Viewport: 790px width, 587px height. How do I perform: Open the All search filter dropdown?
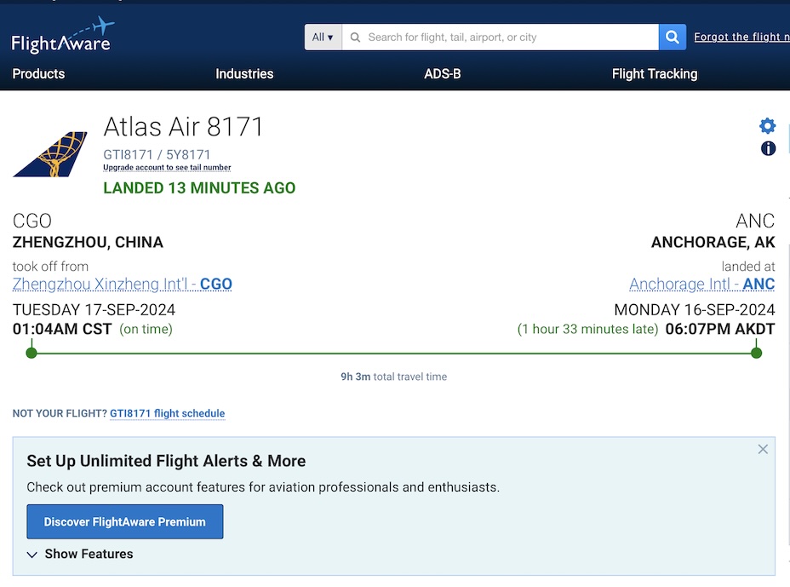click(323, 37)
